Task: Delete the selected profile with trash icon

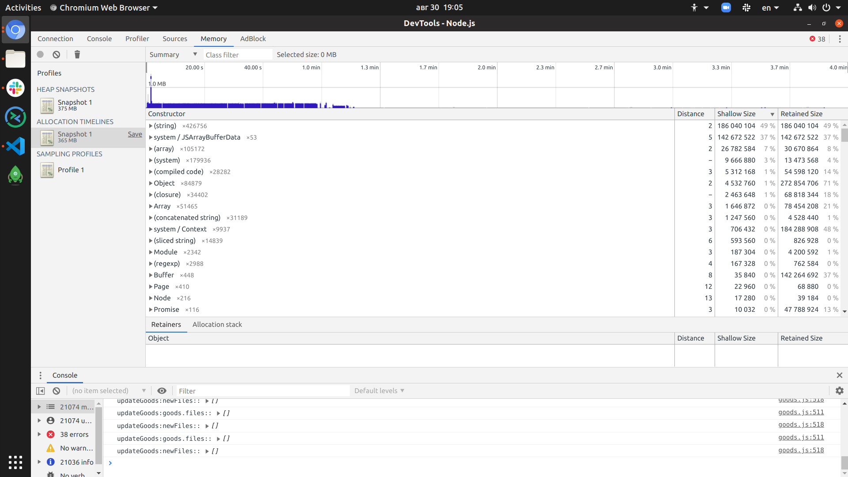Action: [77, 54]
